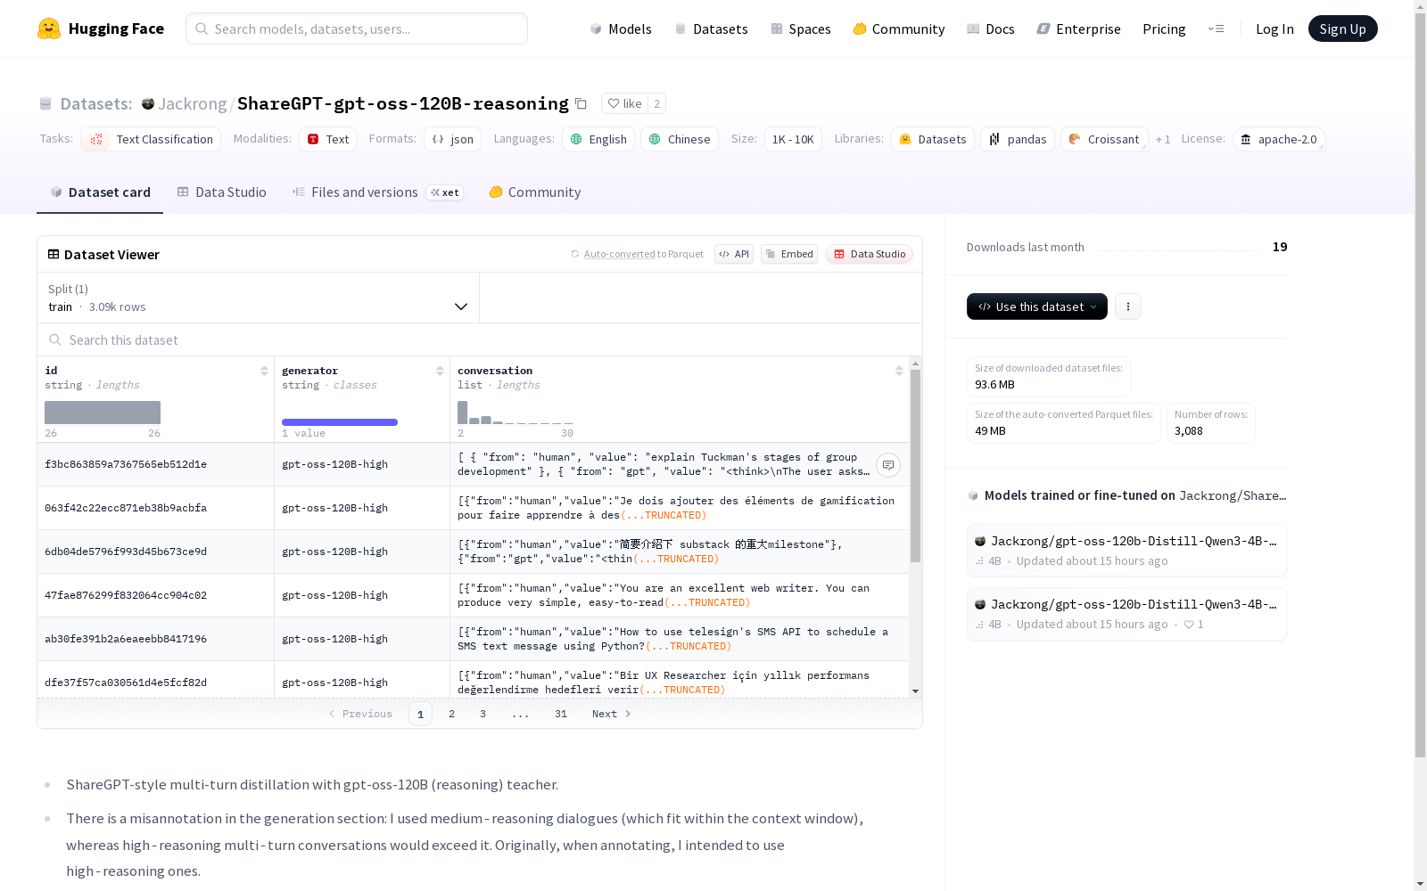Open Datasets in top navigation
1427x891 pixels.
click(712, 29)
